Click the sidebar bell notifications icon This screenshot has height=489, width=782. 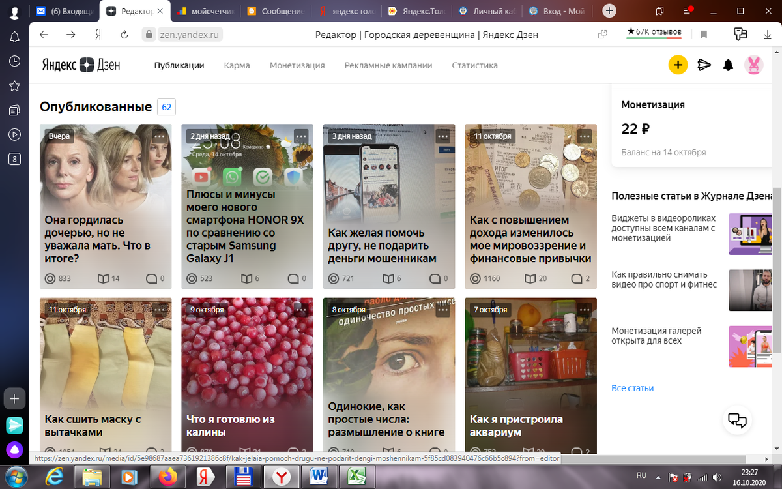[14, 37]
